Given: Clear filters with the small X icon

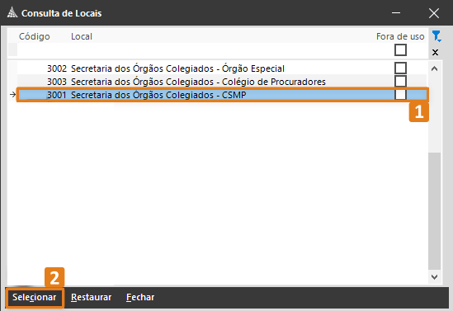Looking at the screenshot, I should [435, 52].
